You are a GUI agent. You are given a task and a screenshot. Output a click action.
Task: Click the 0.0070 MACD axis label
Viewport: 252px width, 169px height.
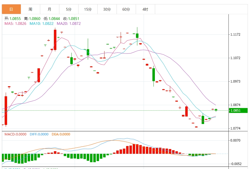pyautogui.click(x=235, y=140)
